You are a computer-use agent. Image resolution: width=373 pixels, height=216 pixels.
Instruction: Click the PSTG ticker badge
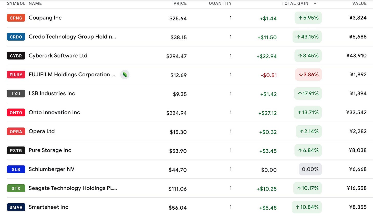(x=16, y=150)
